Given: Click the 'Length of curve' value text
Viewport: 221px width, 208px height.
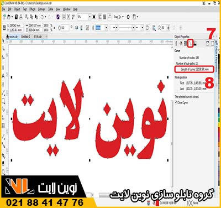Looking at the screenshot, I should [x=195, y=69].
